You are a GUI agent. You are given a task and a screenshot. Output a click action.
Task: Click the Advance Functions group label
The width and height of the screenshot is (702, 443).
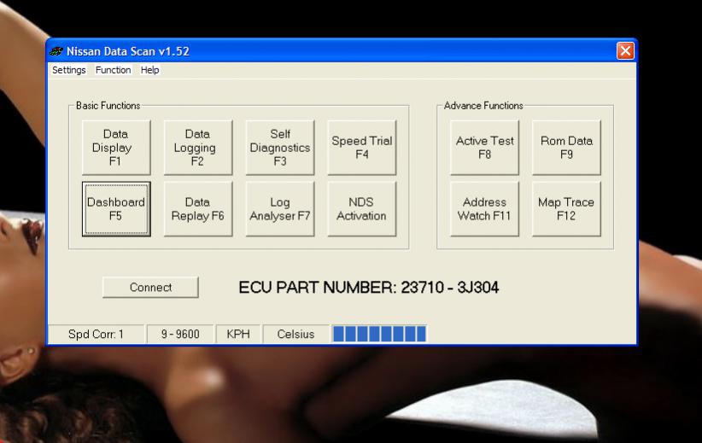(x=483, y=106)
